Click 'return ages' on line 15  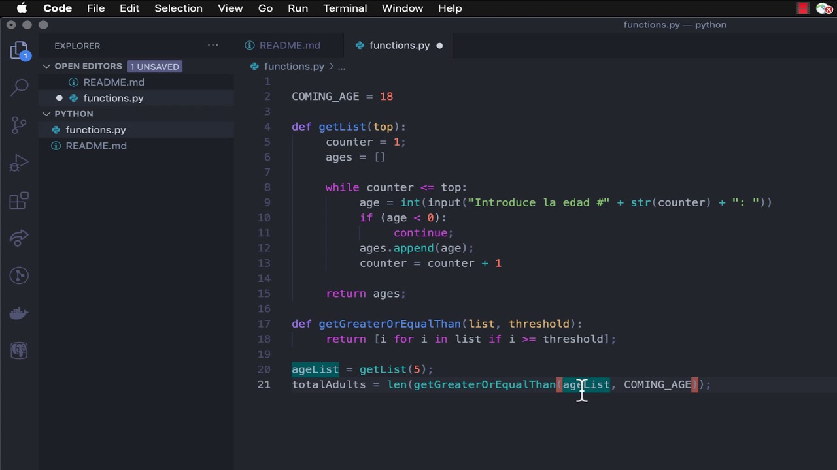pos(363,294)
